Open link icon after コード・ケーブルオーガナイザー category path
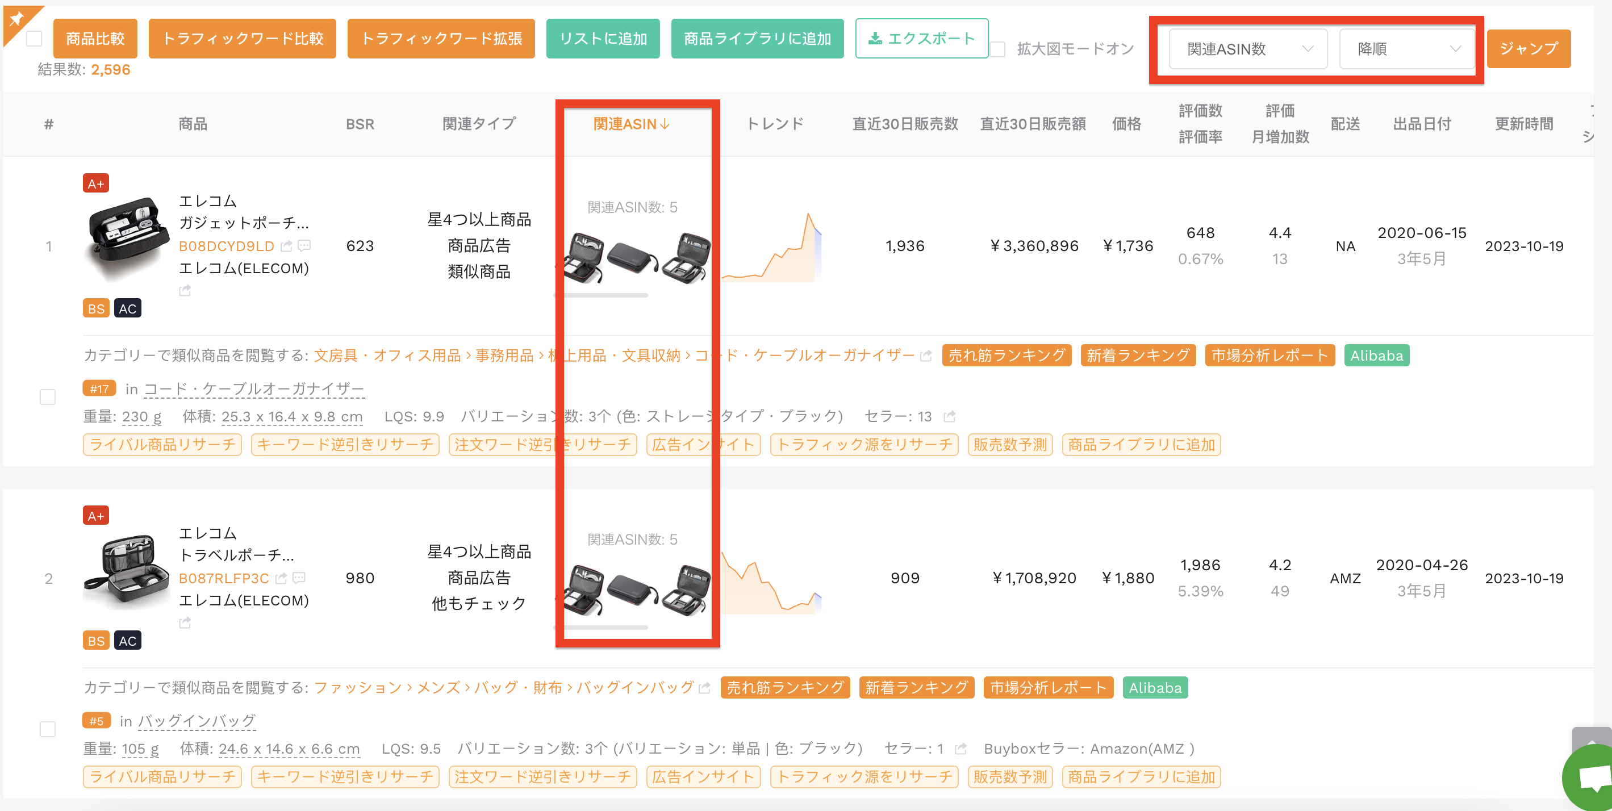Screen dimensions: 1612x811 coord(926,356)
